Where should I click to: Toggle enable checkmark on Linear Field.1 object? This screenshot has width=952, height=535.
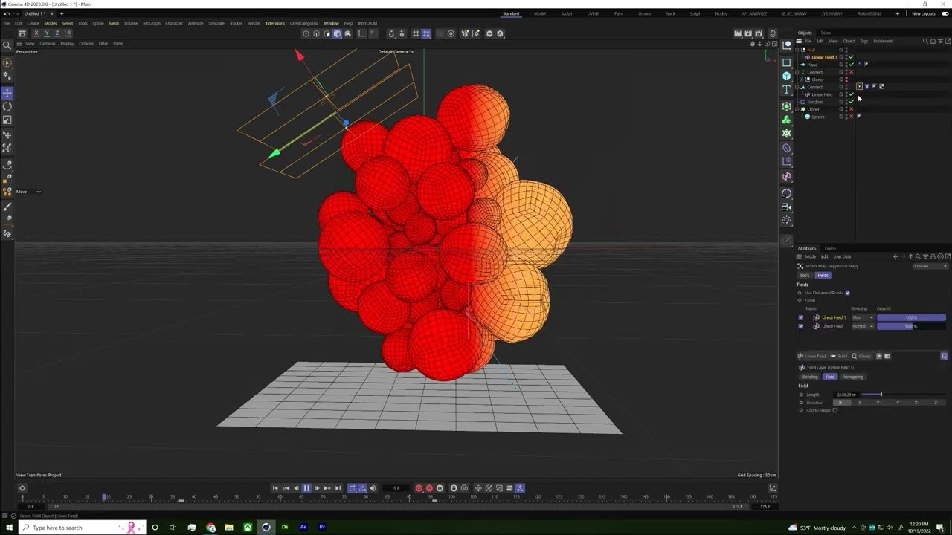coord(852,57)
